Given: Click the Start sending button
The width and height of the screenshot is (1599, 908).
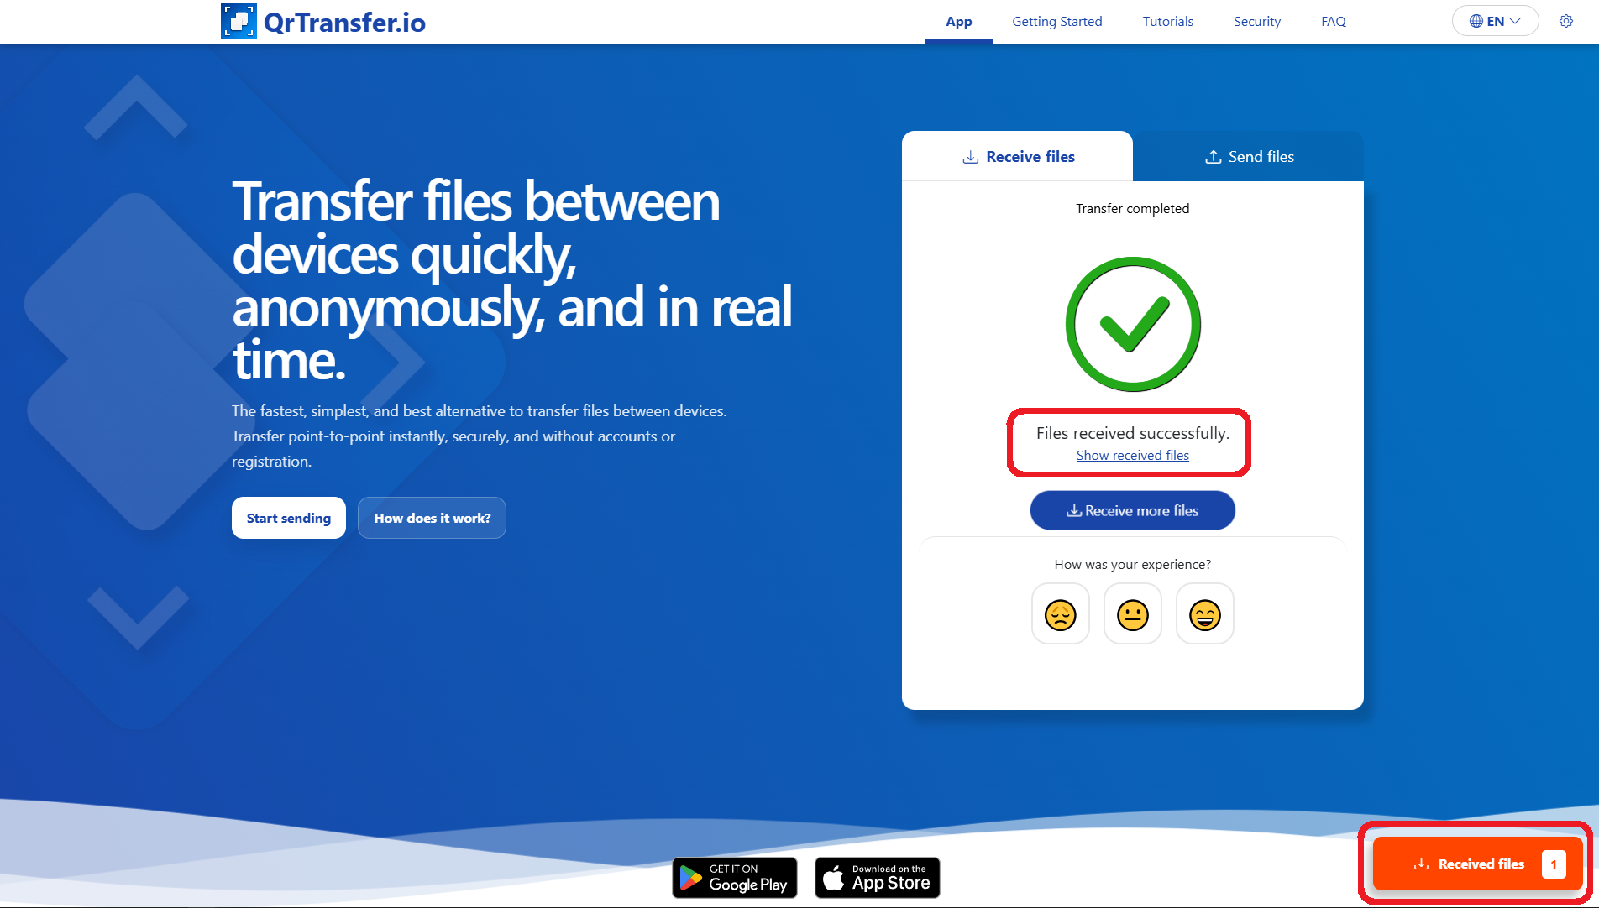Looking at the screenshot, I should pyautogui.click(x=289, y=518).
